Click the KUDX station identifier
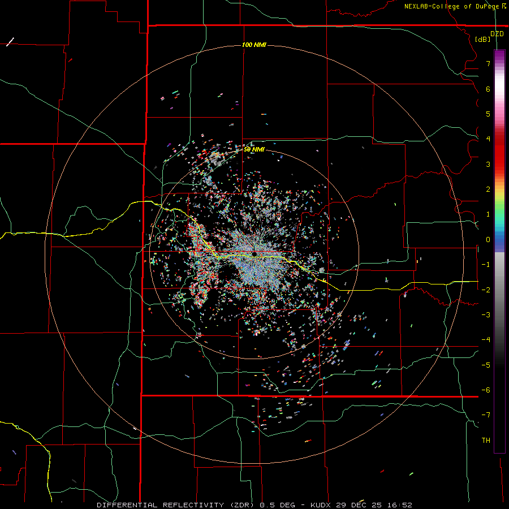The image size is (509, 509). [x=321, y=505]
